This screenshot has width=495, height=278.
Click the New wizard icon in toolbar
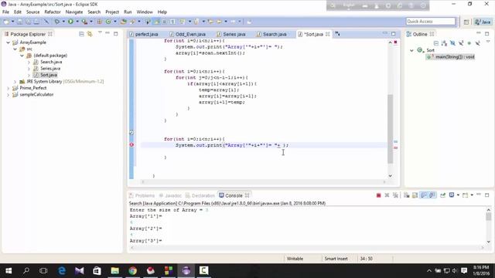[6, 22]
